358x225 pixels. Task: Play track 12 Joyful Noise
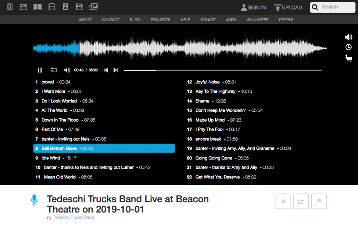pos(211,82)
